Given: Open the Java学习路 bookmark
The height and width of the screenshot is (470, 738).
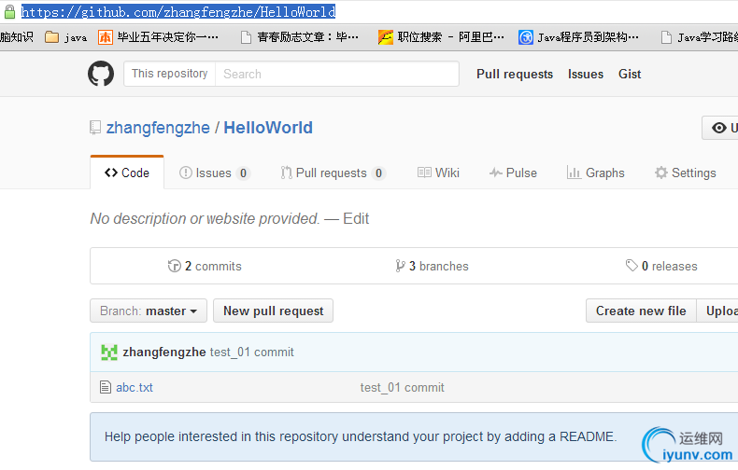Looking at the screenshot, I should point(700,37).
